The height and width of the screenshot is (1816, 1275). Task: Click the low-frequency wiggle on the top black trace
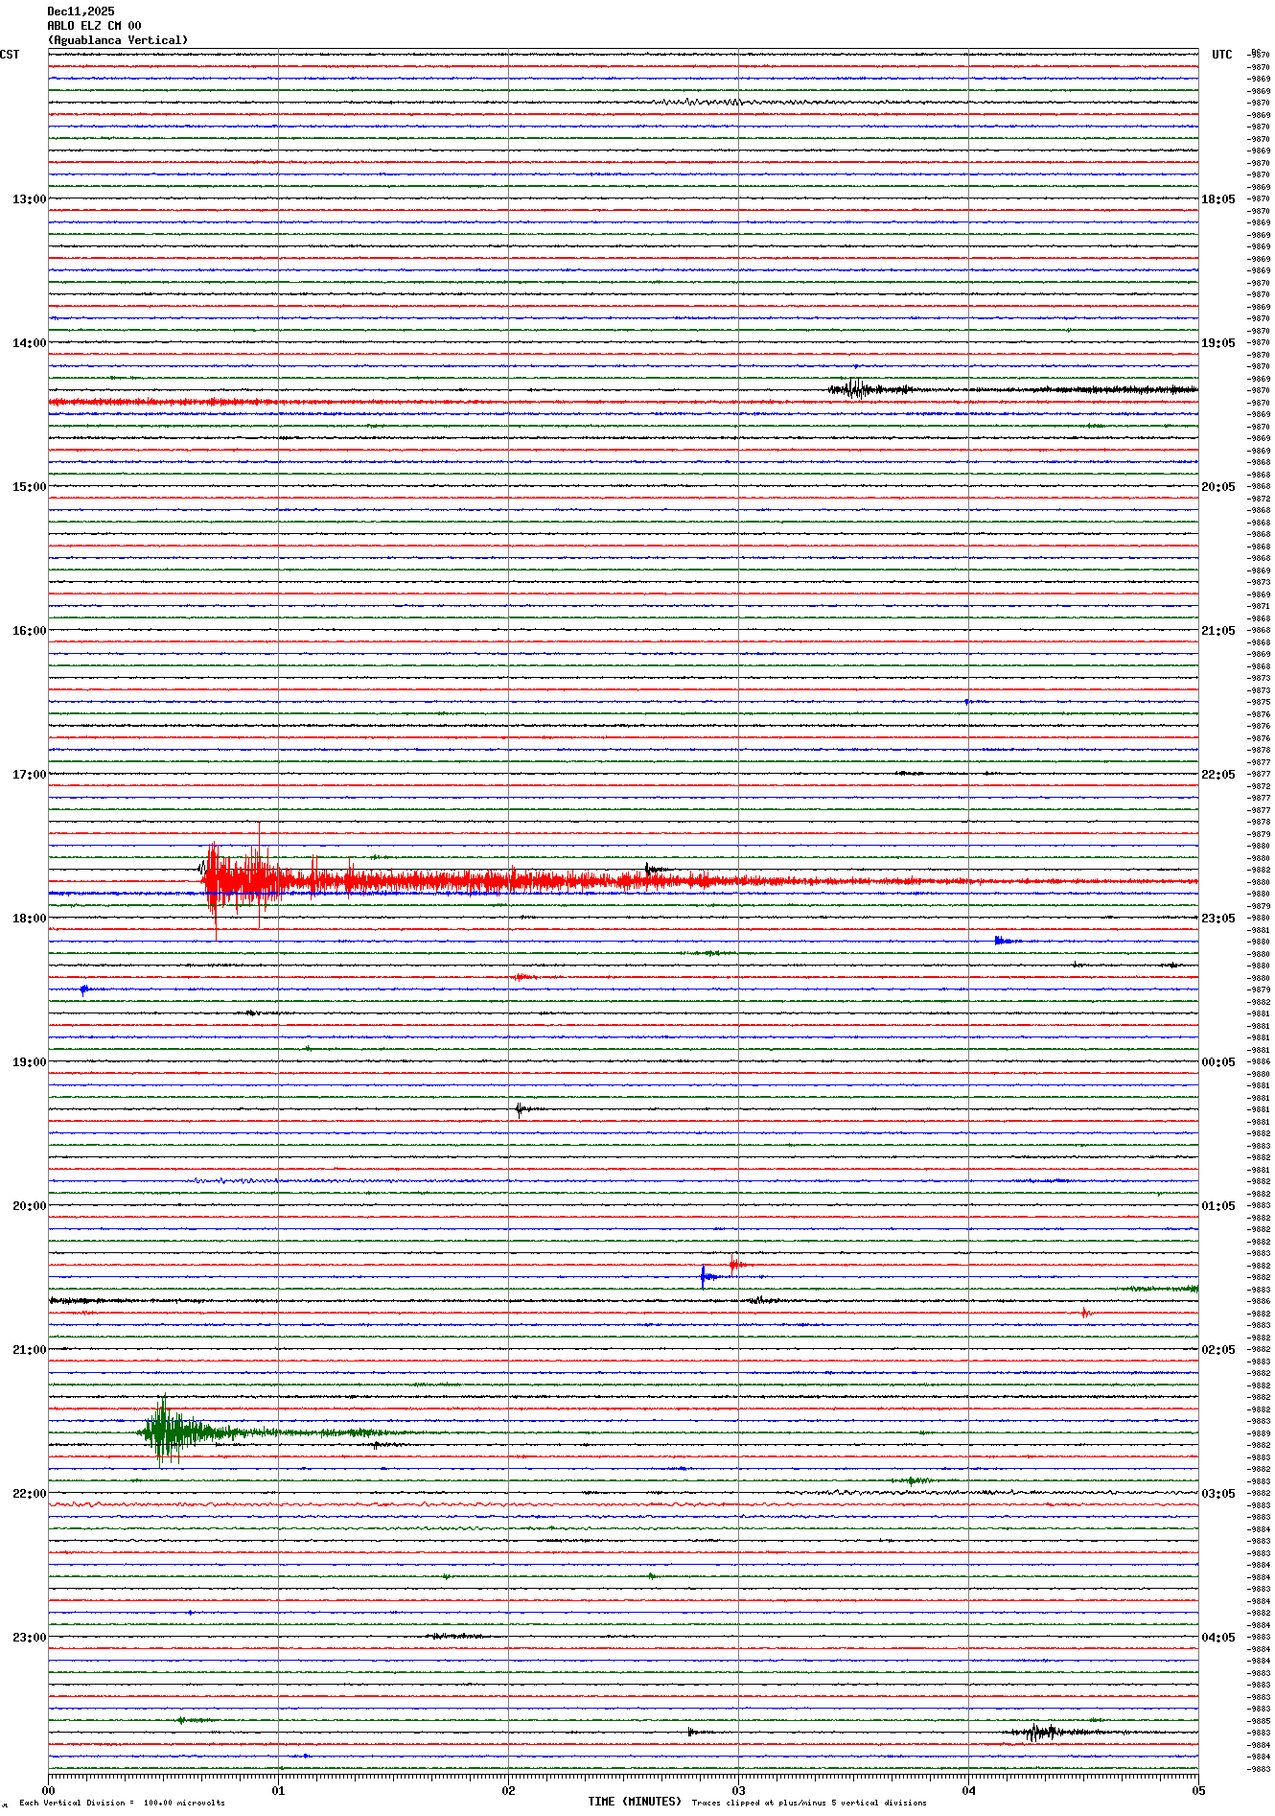(x=700, y=102)
